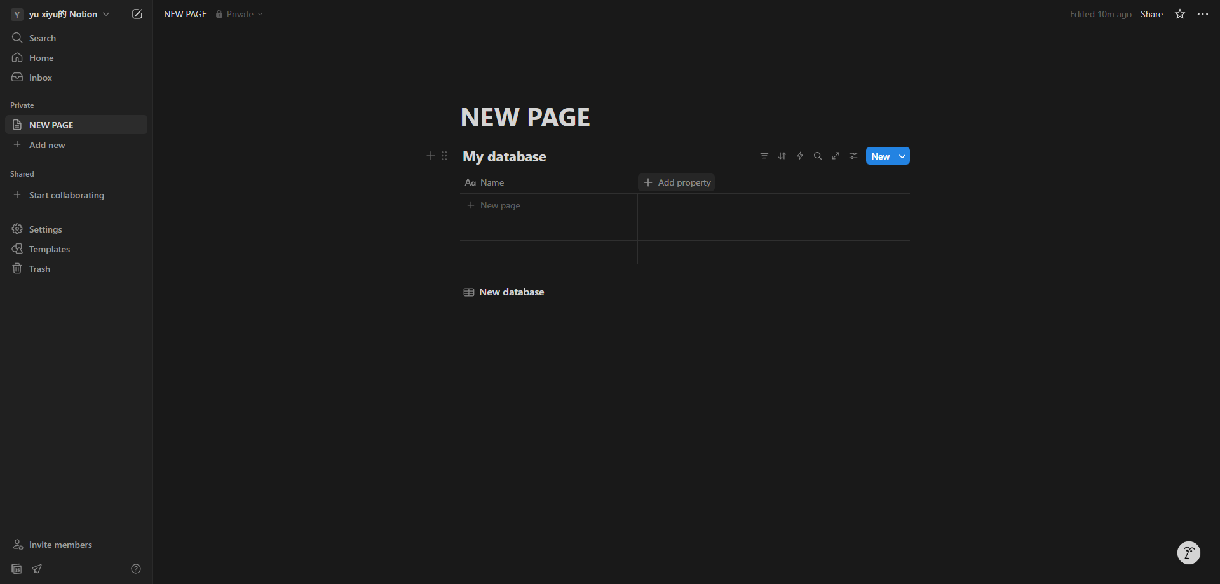Screen dimensions: 1220x584
Task: Open the page options three-dot menu
Action: pos(1203,14)
